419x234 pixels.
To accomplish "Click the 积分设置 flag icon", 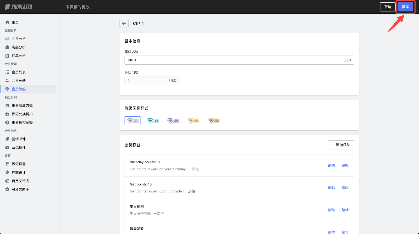I will click(x=7, y=164).
